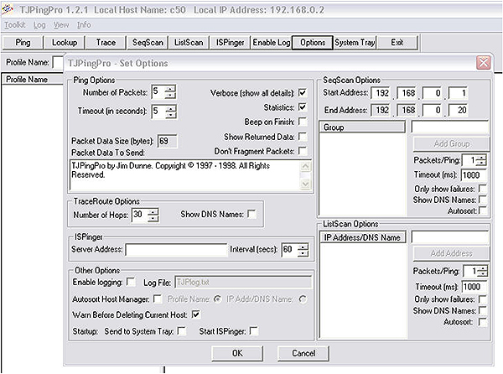
Task: Open the Toolkit menu
Action: 15,24
